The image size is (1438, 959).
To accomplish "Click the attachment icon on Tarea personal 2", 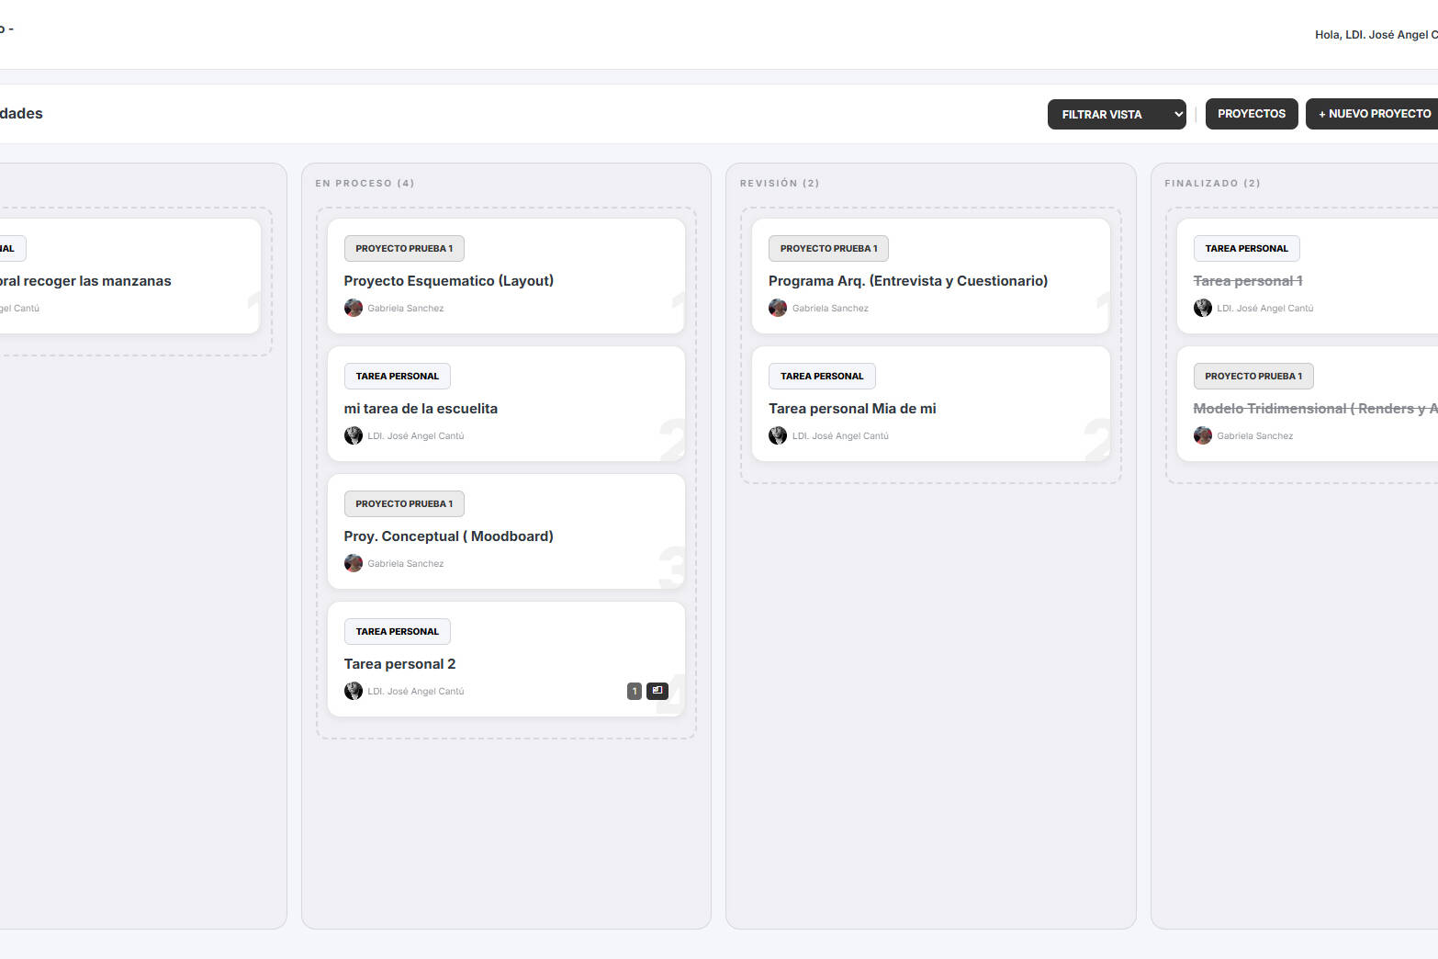I will click(x=657, y=691).
